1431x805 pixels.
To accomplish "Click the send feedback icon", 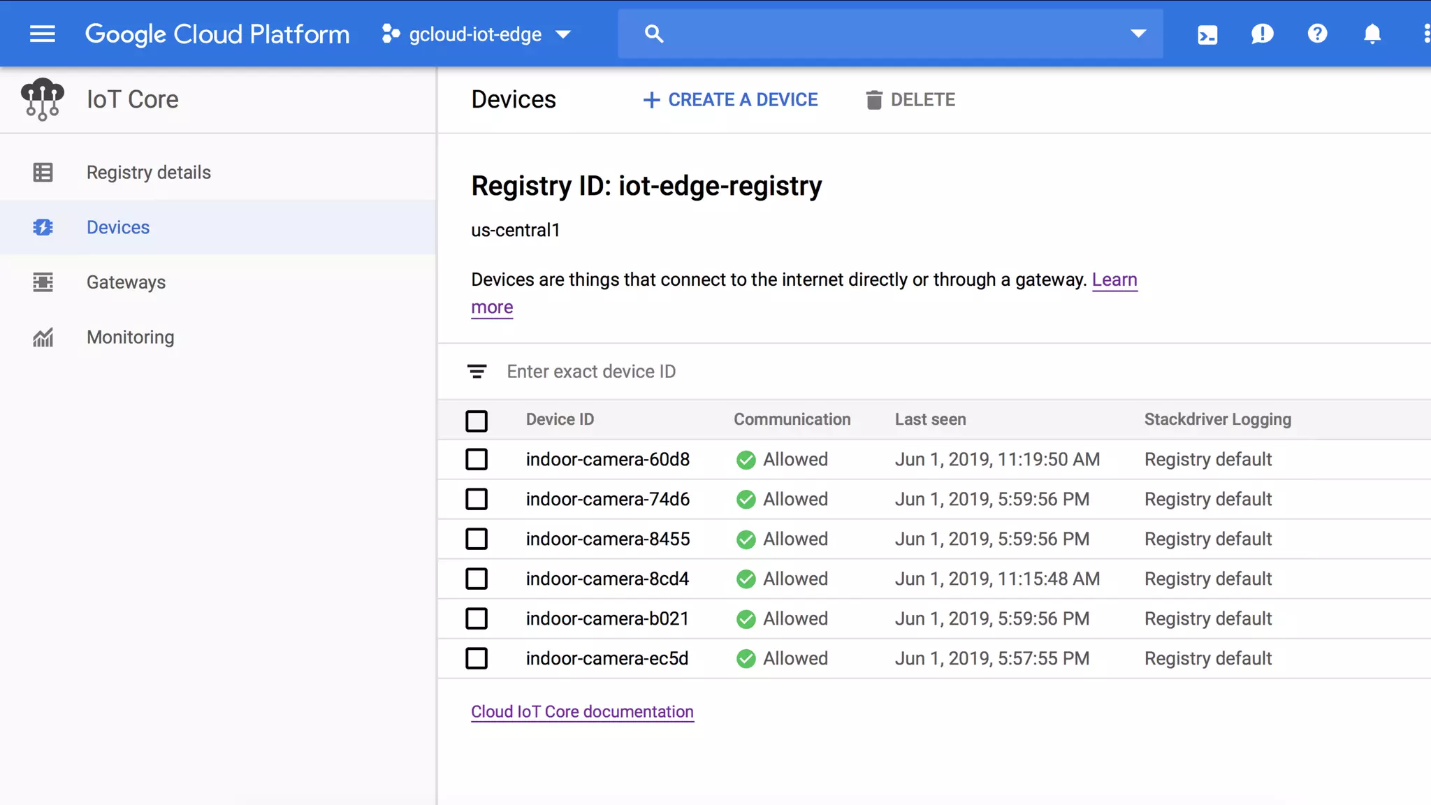I will [x=1262, y=34].
